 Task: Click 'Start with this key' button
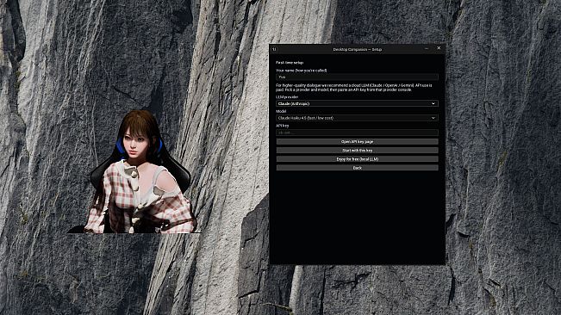(x=357, y=151)
